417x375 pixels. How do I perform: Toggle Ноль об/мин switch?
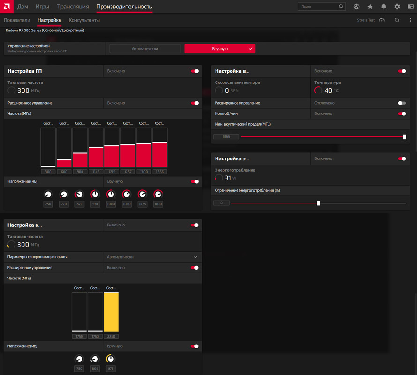(x=402, y=113)
